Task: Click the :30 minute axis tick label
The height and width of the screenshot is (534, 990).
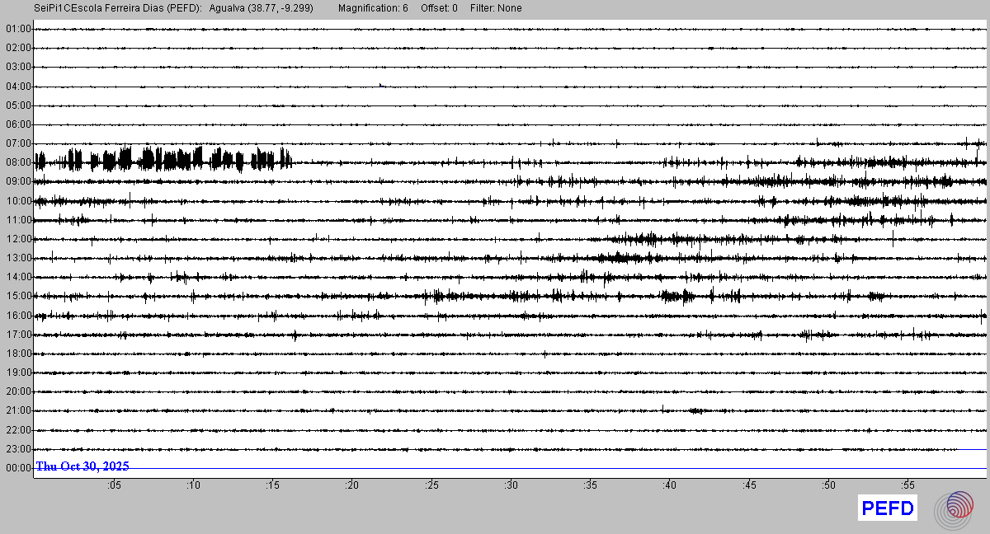Action: click(511, 486)
